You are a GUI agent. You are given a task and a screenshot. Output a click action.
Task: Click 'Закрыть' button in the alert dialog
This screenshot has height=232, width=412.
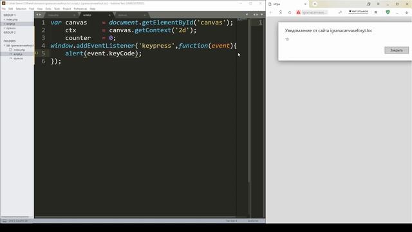(x=397, y=50)
